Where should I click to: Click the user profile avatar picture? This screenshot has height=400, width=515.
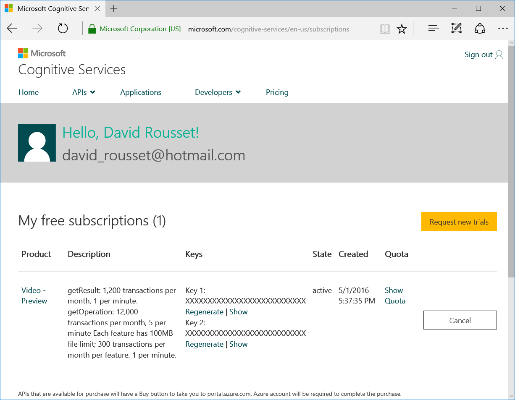click(x=37, y=143)
